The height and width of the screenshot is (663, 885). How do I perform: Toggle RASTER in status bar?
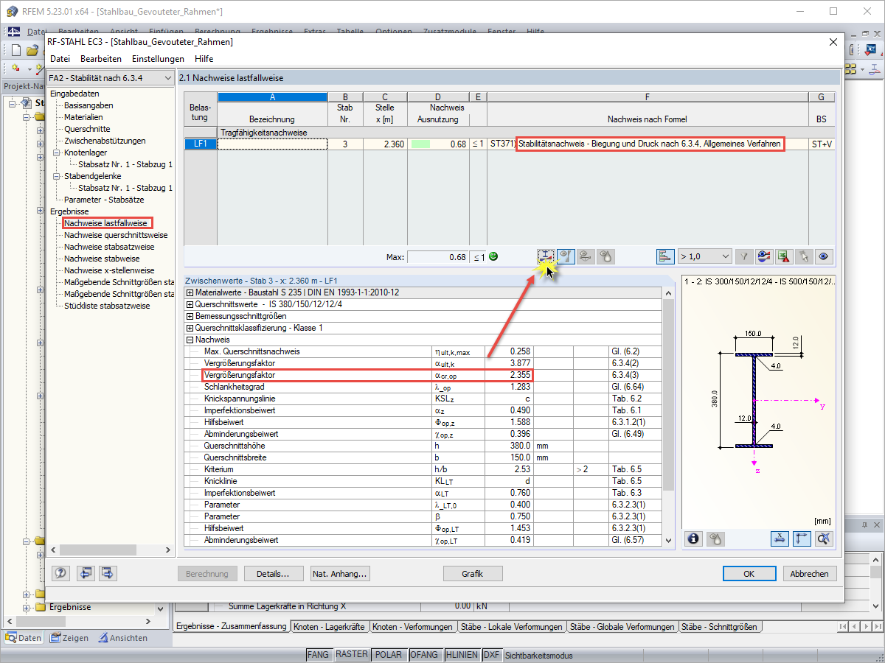click(x=352, y=655)
